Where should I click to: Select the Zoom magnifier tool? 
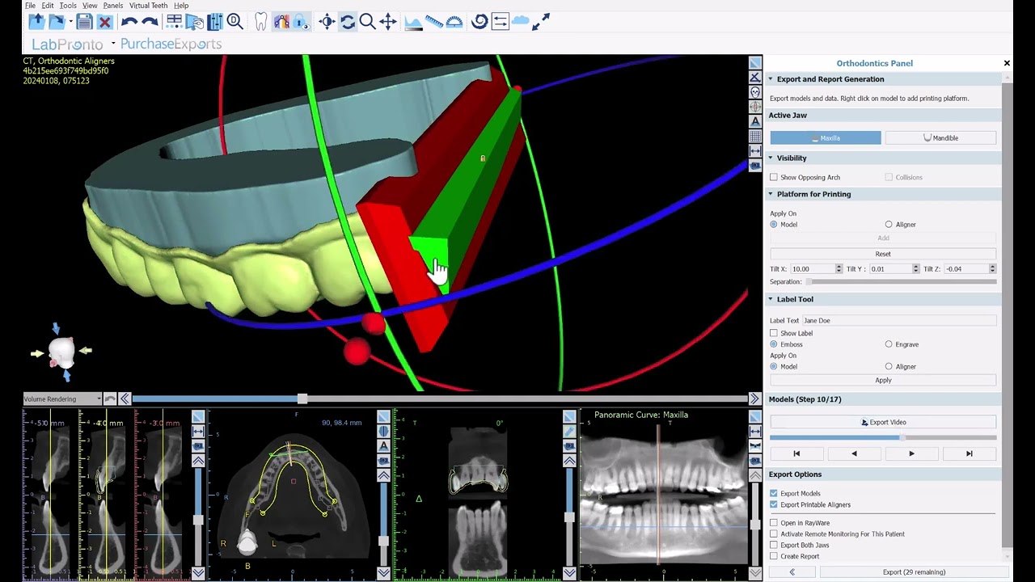pyautogui.click(x=367, y=22)
